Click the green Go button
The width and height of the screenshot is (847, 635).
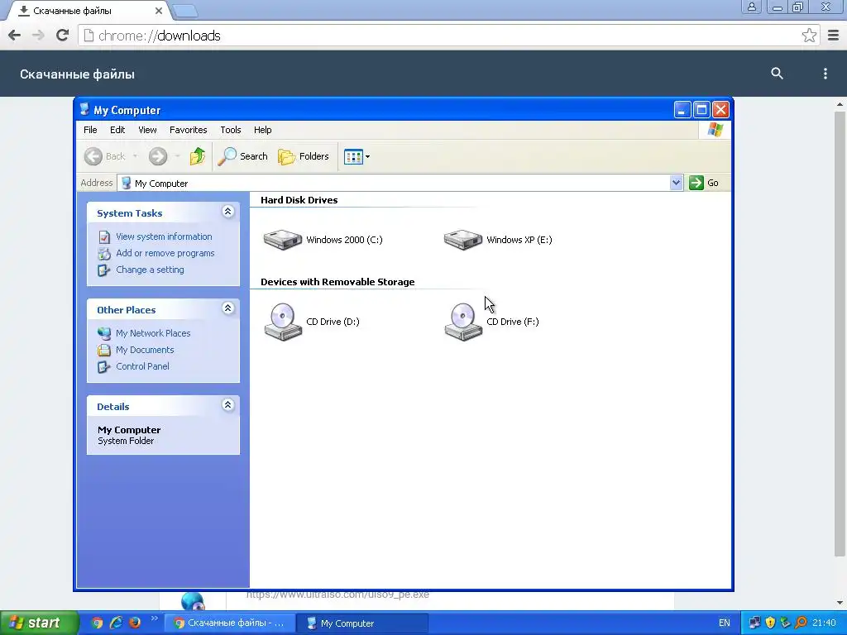[x=704, y=183]
